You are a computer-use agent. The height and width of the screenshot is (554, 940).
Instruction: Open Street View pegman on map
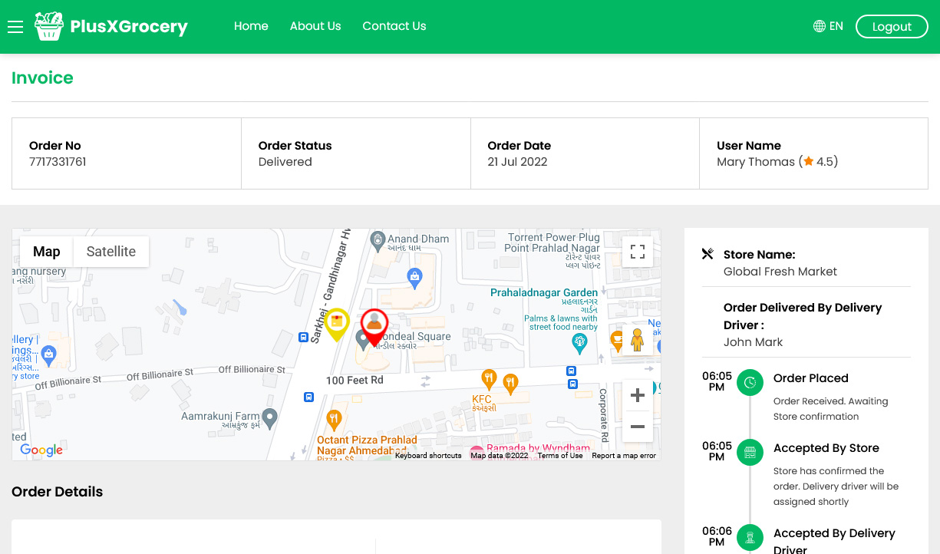pyautogui.click(x=637, y=339)
